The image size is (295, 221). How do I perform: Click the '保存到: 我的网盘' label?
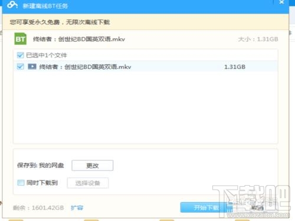coord(41,166)
